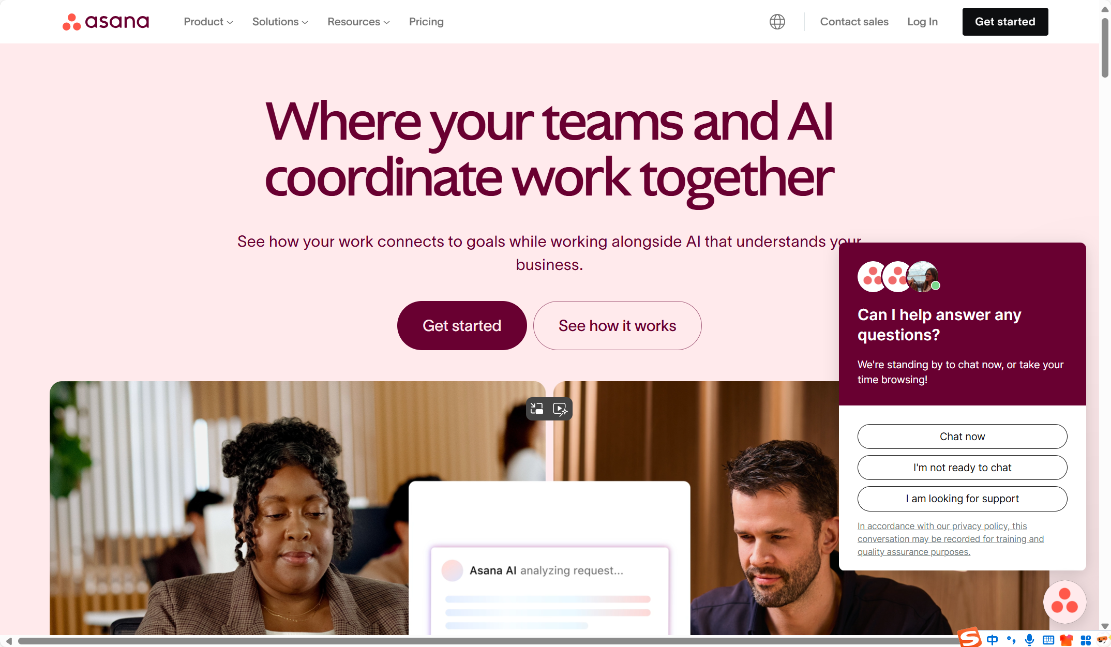The width and height of the screenshot is (1111, 647).
Task: Expand the Product dropdown menu
Action: click(208, 22)
